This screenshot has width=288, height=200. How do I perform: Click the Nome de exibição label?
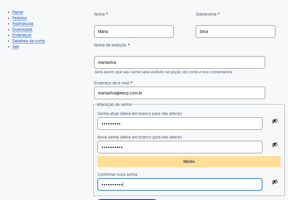pyautogui.click(x=110, y=45)
